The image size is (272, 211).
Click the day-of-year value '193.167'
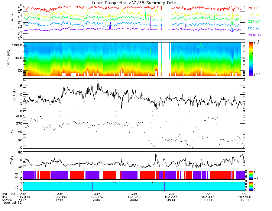[97, 197]
